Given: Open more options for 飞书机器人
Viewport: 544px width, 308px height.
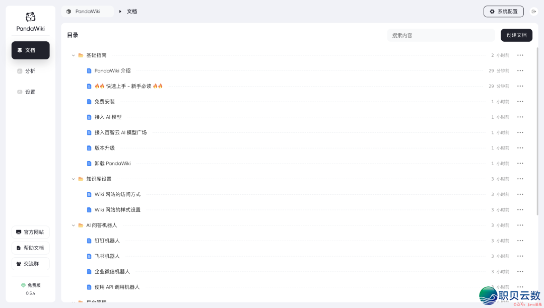Looking at the screenshot, I should tap(520, 256).
